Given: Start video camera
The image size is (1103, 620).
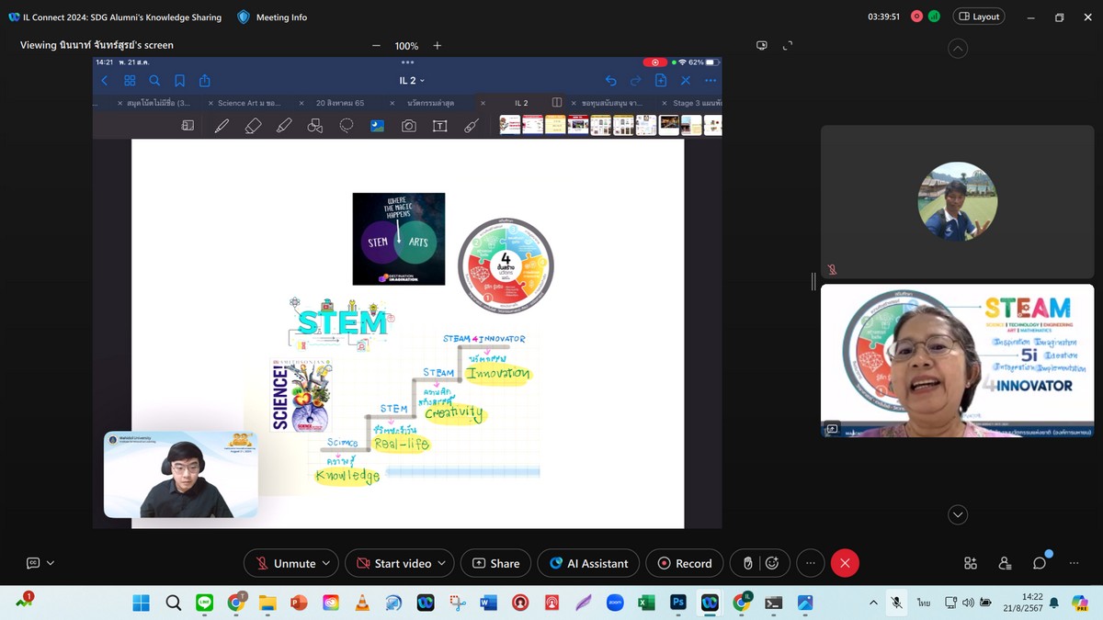Looking at the screenshot, I should pyautogui.click(x=392, y=563).
